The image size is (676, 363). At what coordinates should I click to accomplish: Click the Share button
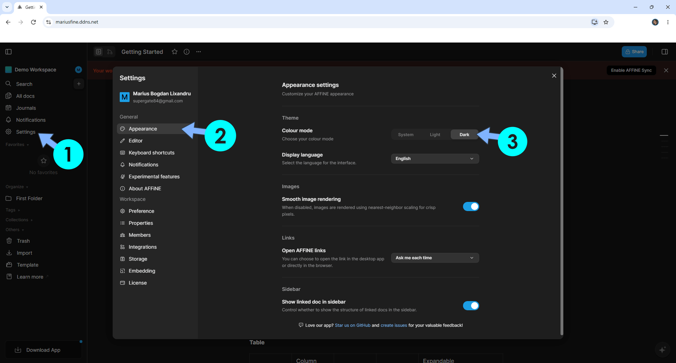[634, 52]
